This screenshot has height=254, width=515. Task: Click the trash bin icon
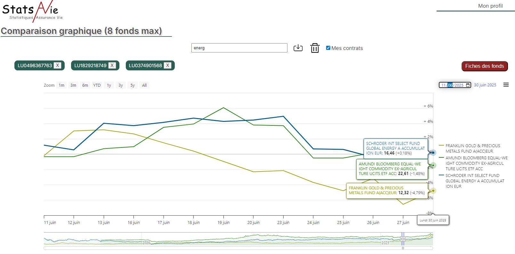click(315, 48)
